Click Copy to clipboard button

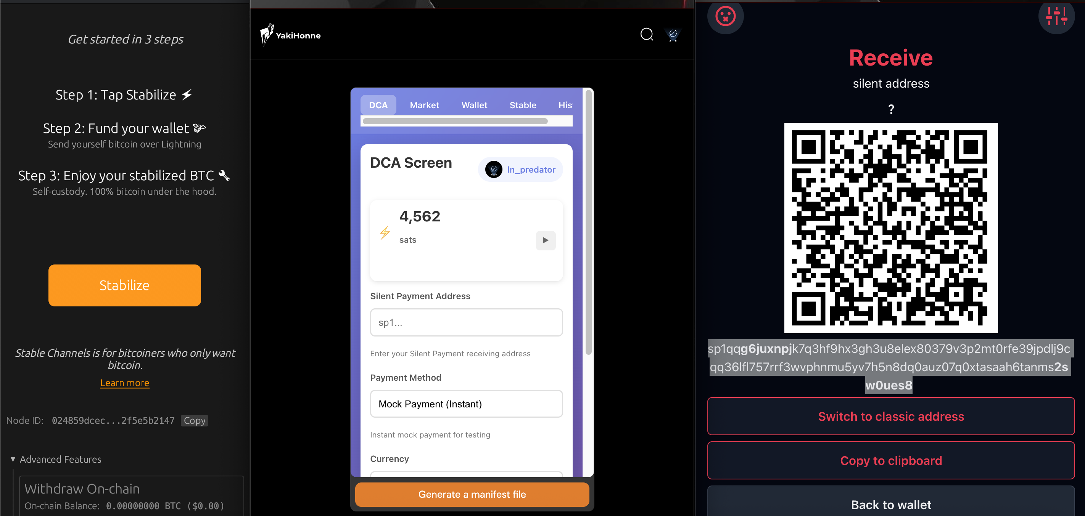890,460
